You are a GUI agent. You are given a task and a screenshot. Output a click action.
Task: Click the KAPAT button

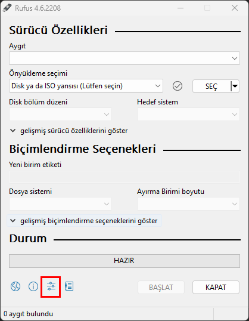point(216,288)
